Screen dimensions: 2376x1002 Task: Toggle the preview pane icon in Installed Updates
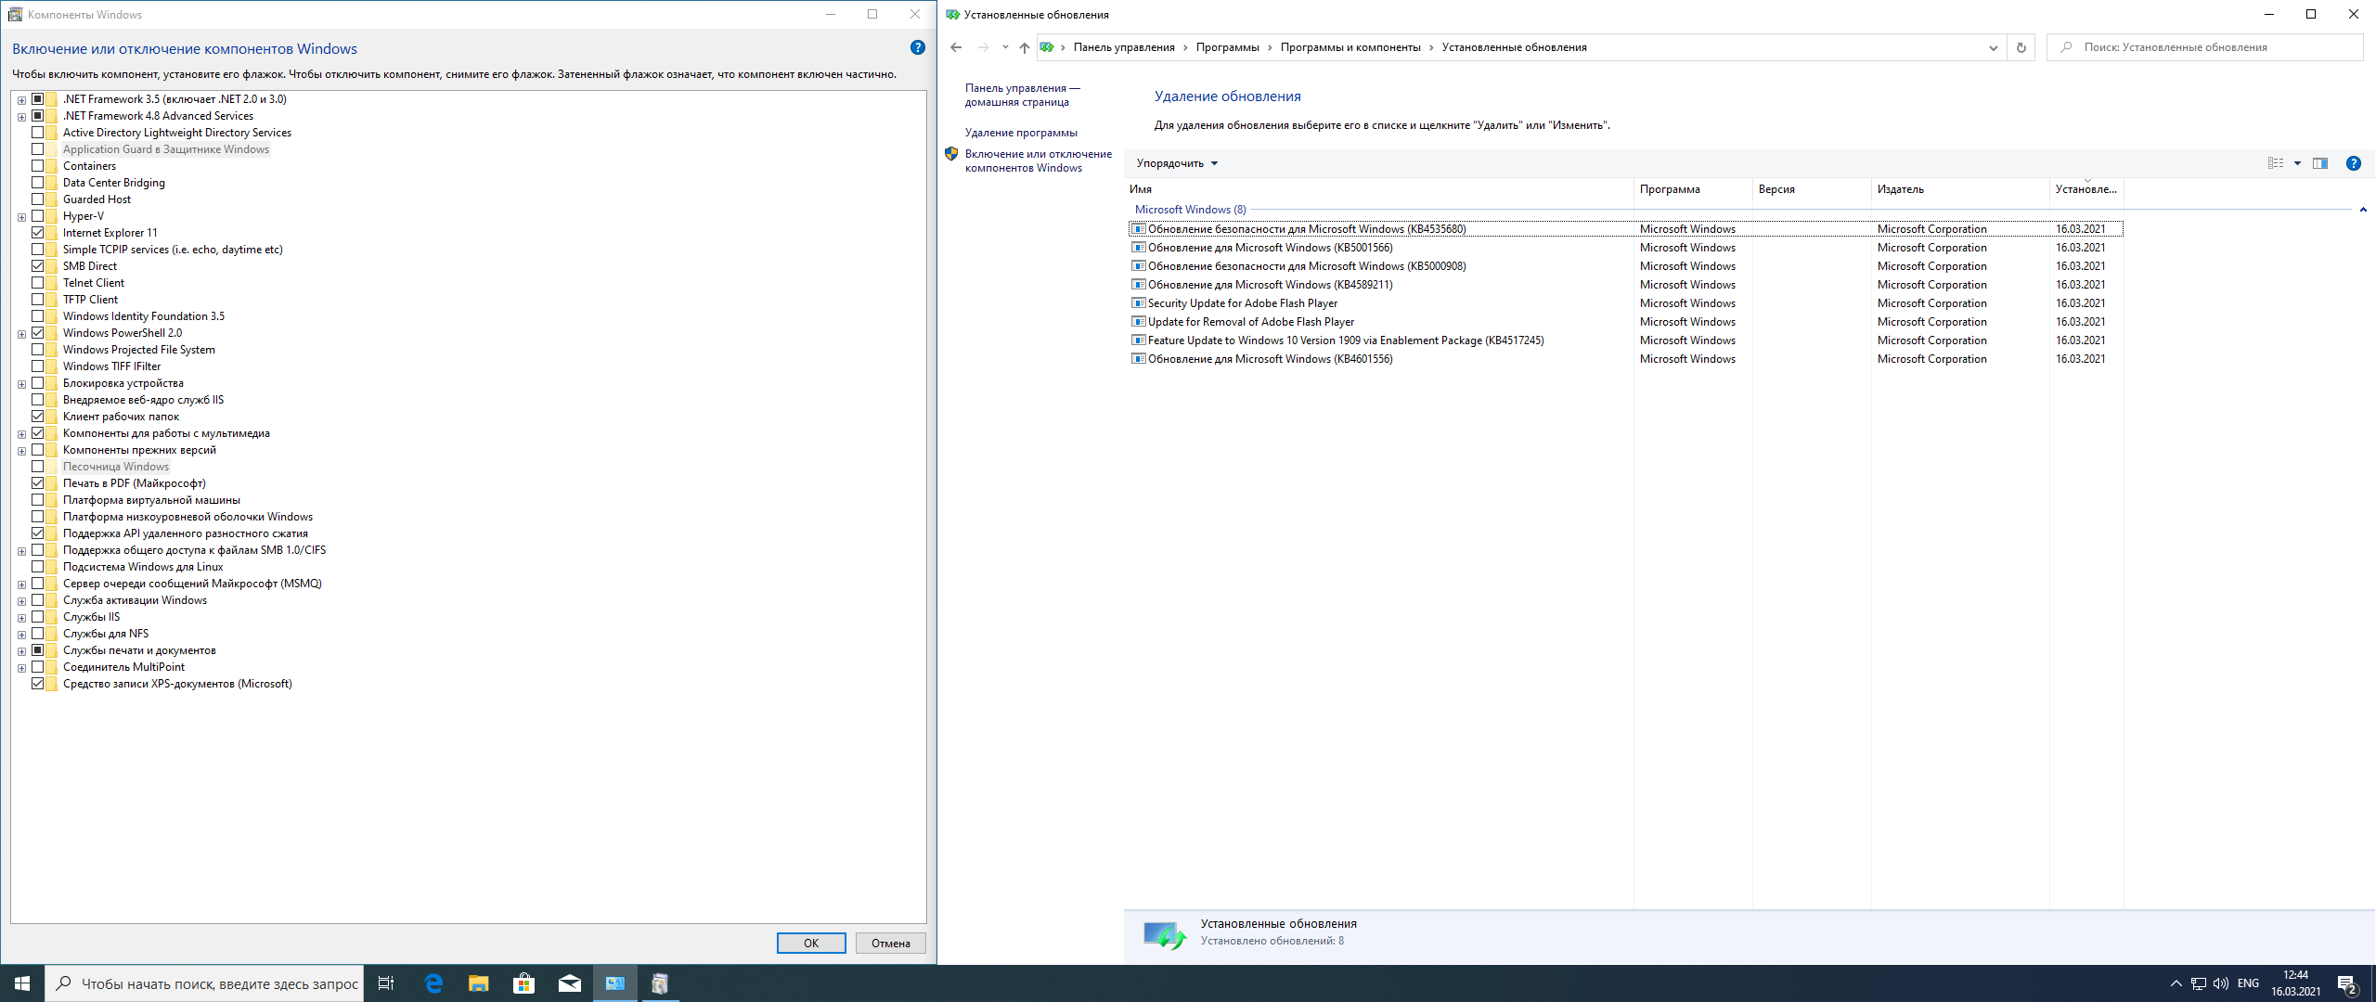(2319, 163)
